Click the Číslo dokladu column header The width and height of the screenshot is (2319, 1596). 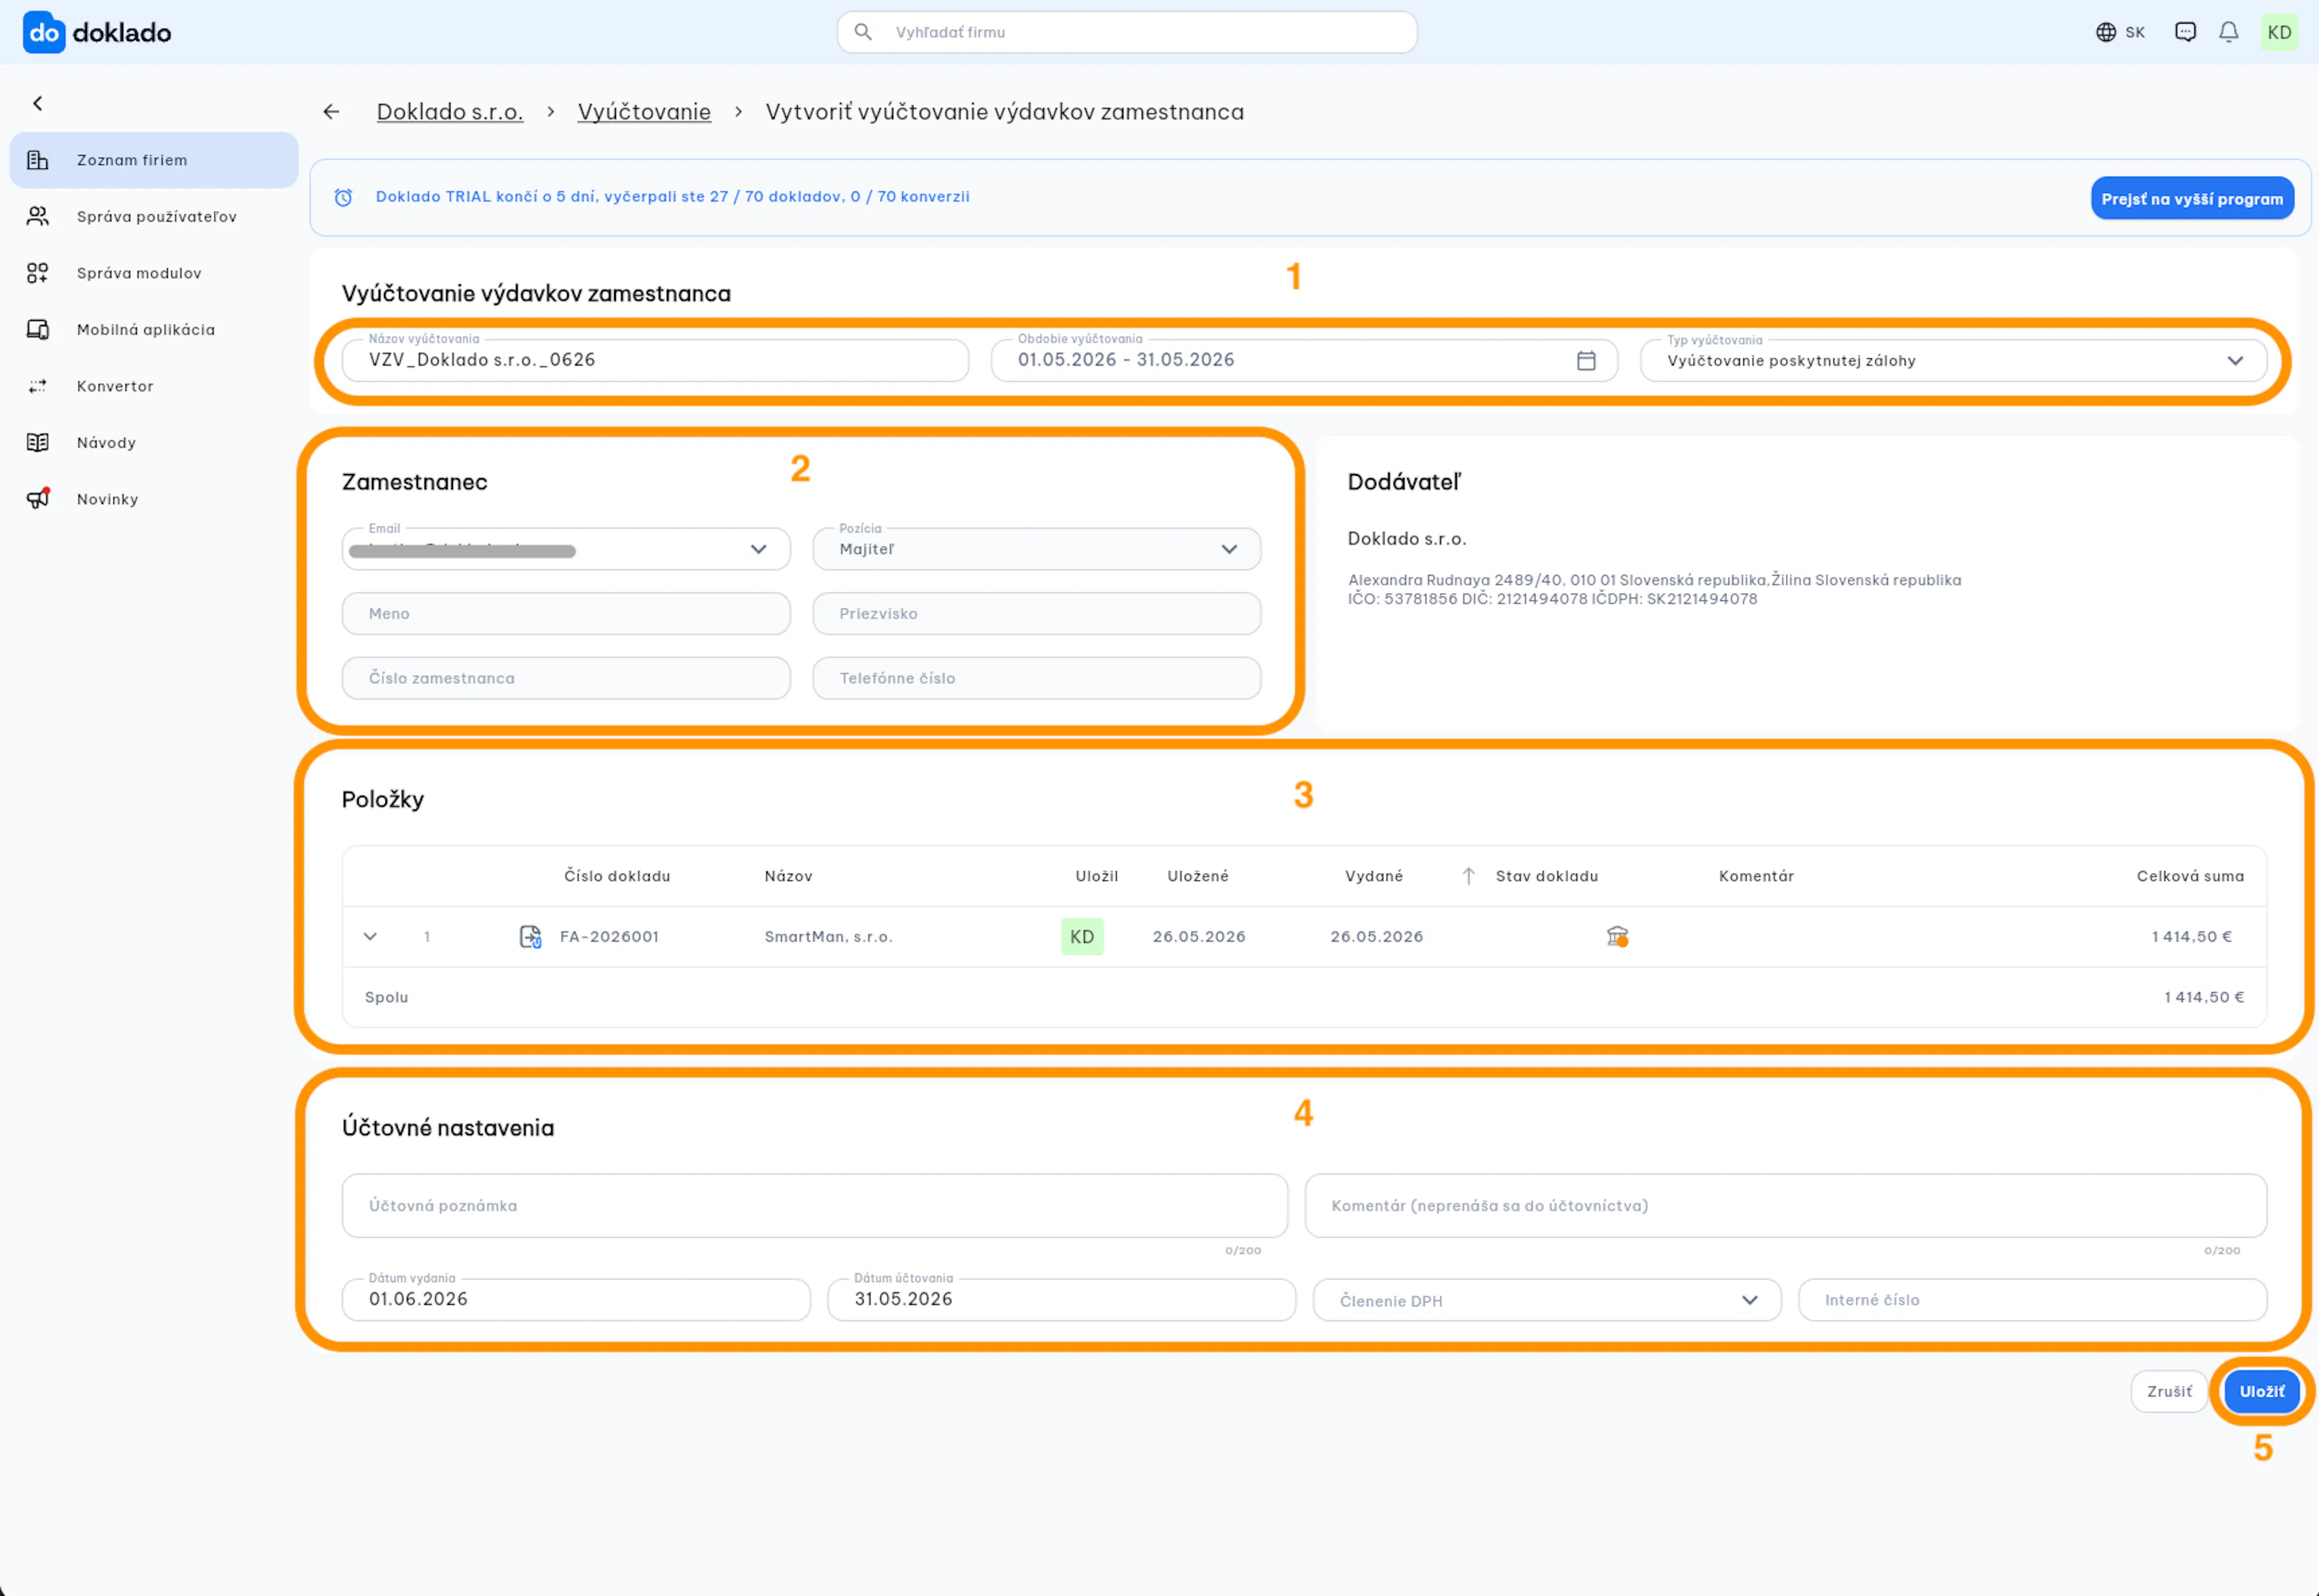617,876
